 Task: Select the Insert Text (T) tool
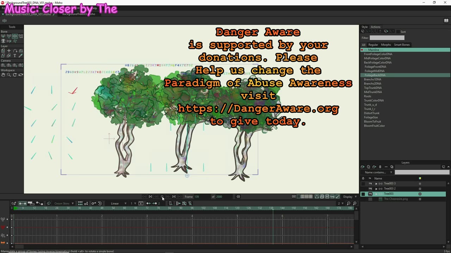tap(15, 56)
